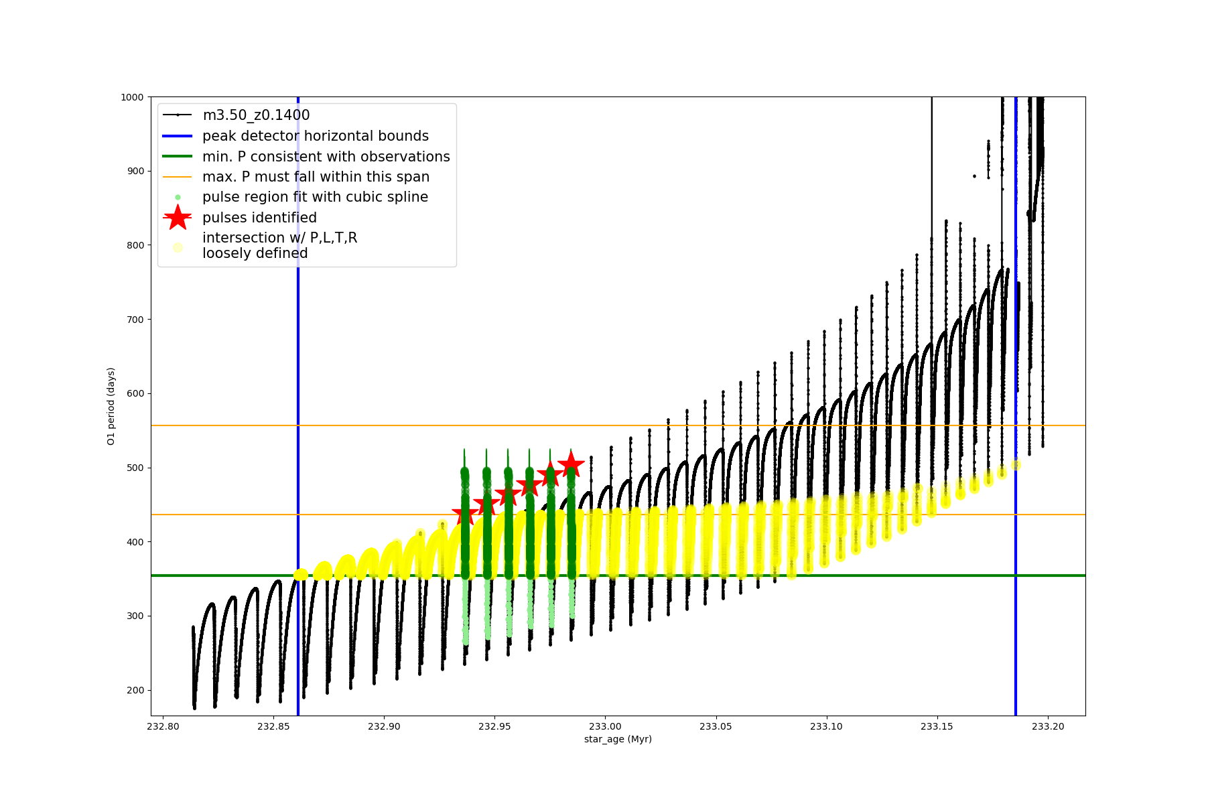Click the orange line sample in the legend
This screenshot has height=804, width=1206.
pos(178,177)
